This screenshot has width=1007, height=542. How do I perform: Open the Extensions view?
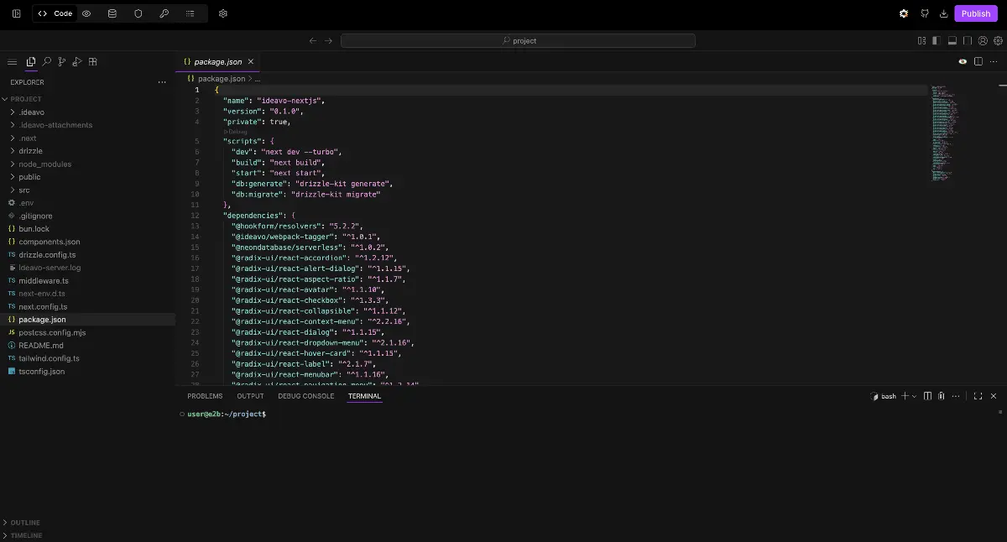93,61
